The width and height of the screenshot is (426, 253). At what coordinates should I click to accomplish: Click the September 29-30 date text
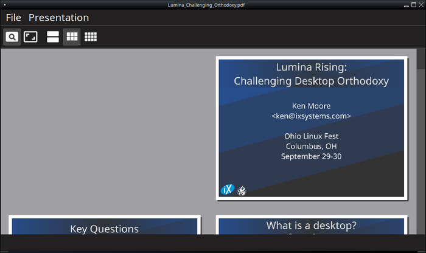pos(312,156)
